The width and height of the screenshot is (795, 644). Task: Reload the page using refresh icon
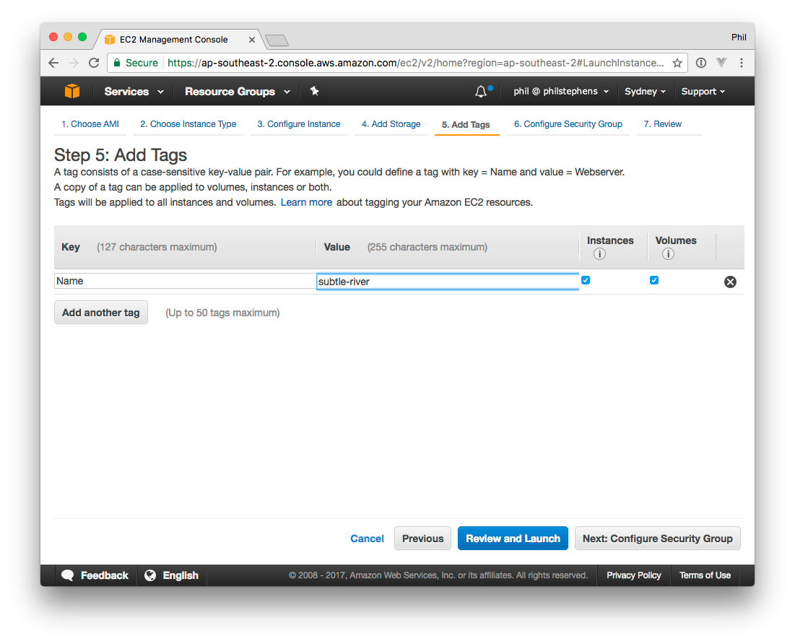click(94, 63)
